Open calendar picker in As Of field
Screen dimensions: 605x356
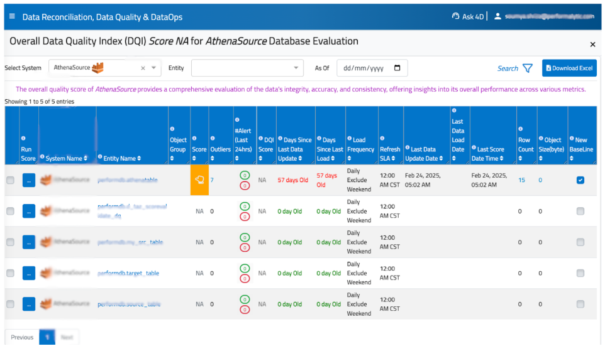point(397,68)
